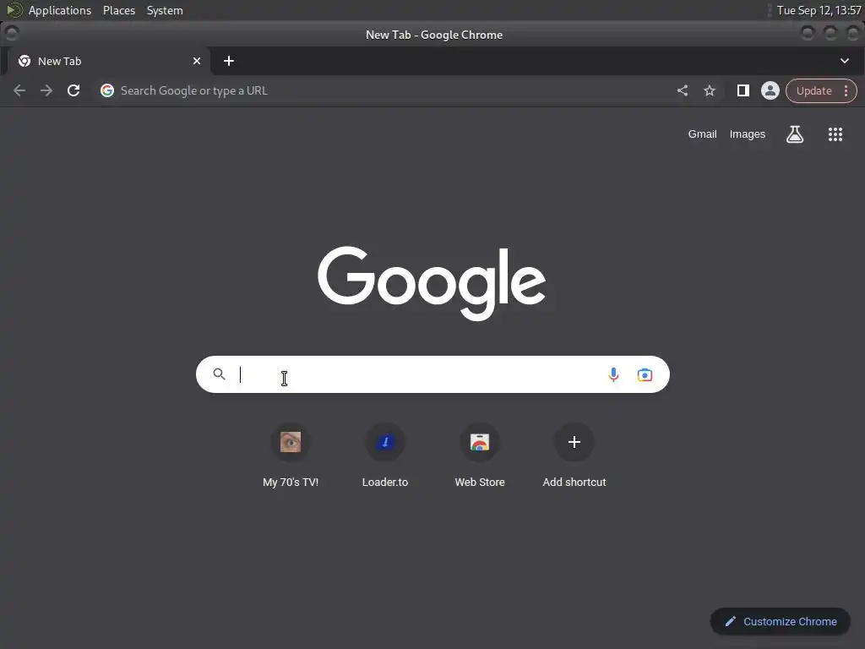Open the Web Store shortcut
The width and height of the screenshot is (865, 649).
click(x=480, y=455)
